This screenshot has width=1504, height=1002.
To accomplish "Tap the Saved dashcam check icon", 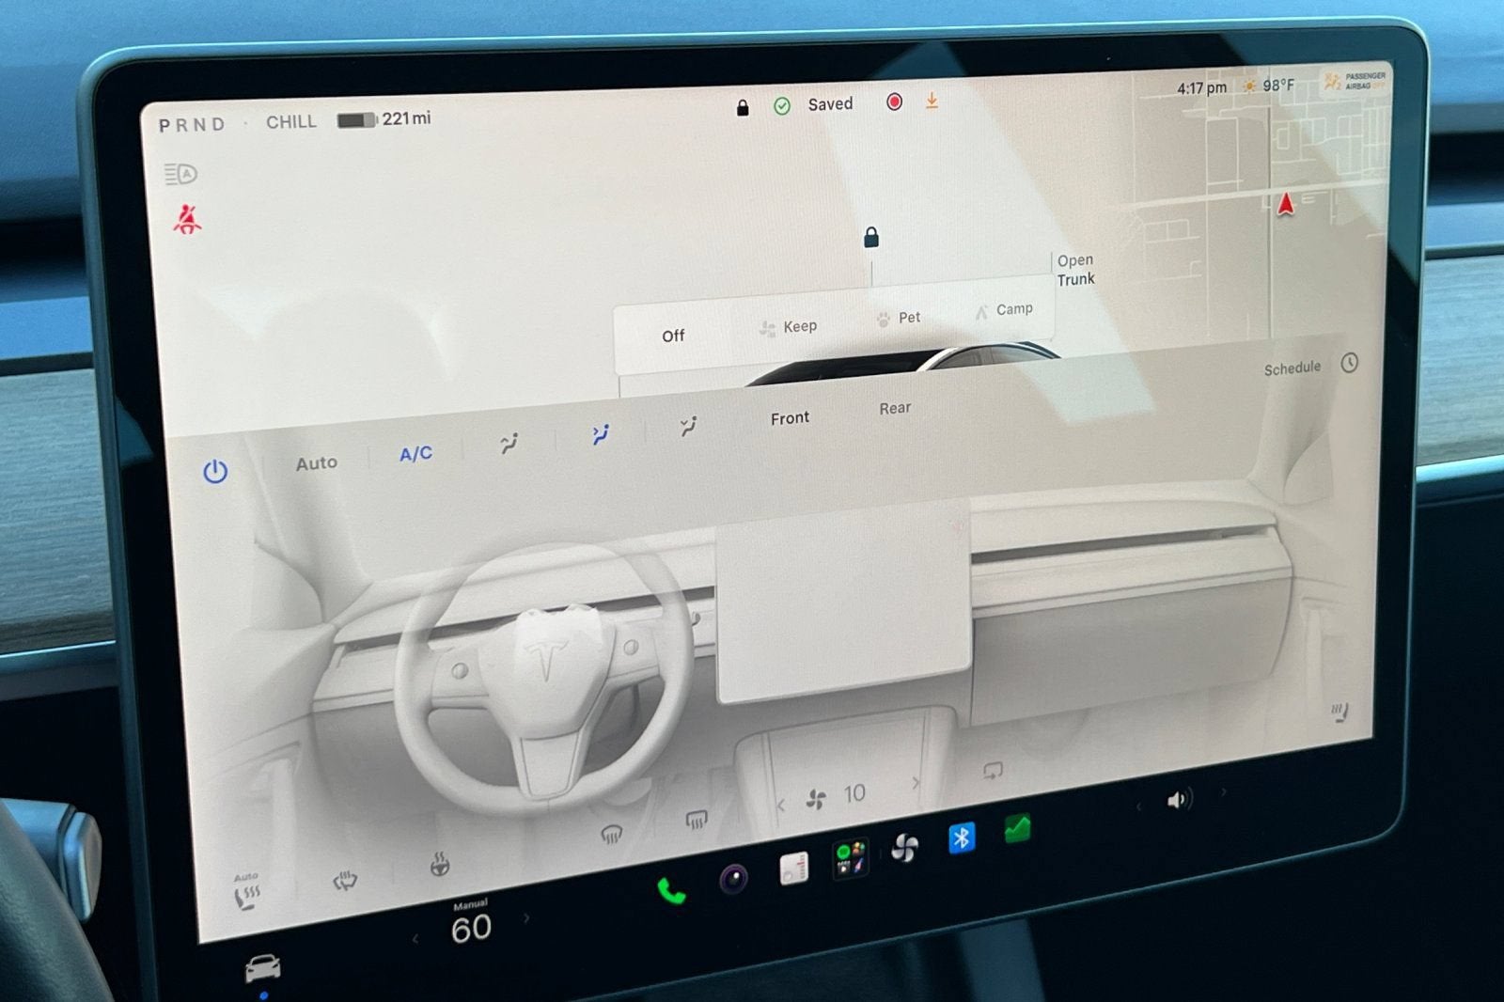I will coord(782,106).
